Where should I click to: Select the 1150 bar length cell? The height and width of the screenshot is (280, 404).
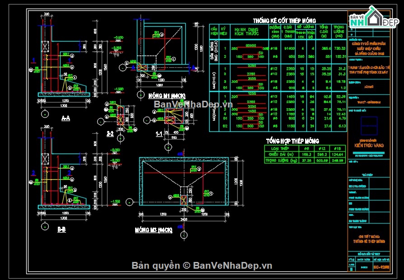pos(291,126)
